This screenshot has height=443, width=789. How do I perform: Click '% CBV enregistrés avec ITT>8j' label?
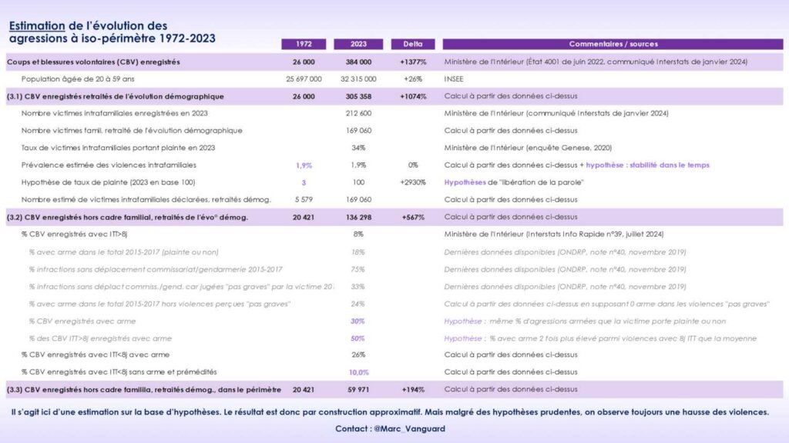coord(74,234)
